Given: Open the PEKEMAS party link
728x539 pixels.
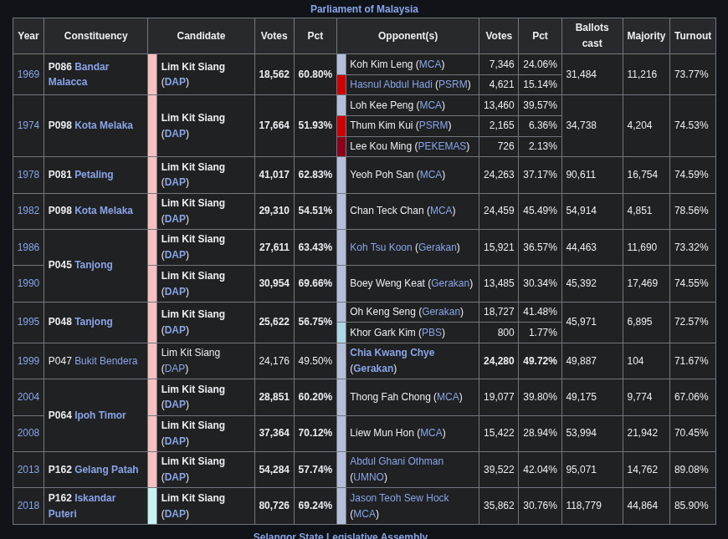Looking at the screenshot, I should click(442, 146).
